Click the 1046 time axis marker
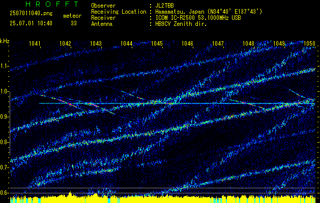320x203 pixels. click(x=187, y=43)
